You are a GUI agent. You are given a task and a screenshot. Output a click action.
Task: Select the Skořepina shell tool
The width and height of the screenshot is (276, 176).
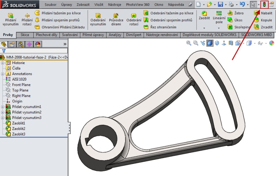tap(238, 27)
